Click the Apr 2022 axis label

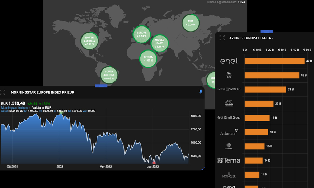[106, 167]
